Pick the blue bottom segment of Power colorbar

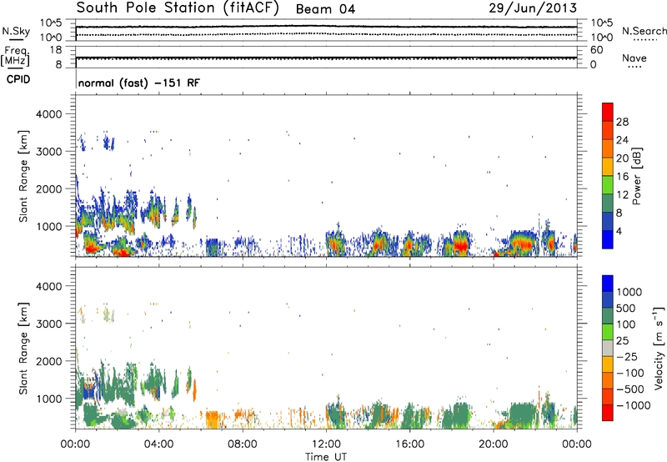[x=608, y=239]
